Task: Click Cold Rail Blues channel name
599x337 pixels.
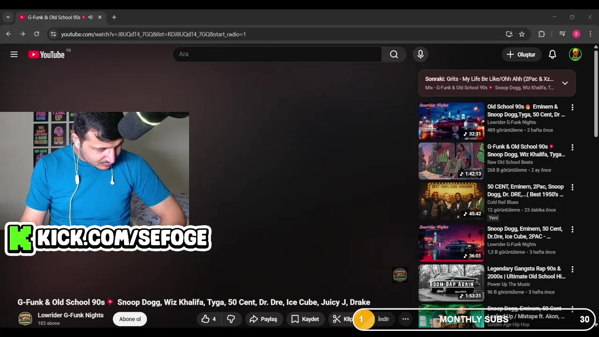Action: click(503, 202)
